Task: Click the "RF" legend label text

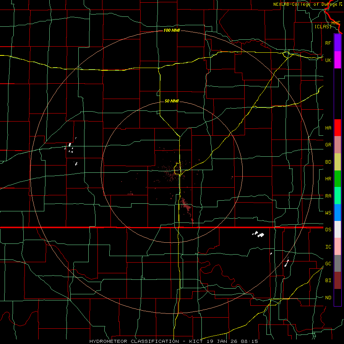Action: click(328, 43)
